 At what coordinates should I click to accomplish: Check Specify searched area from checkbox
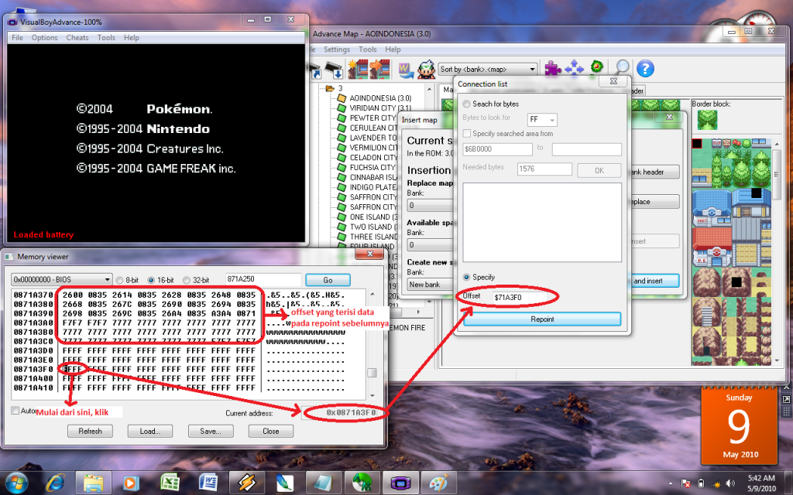467,133
